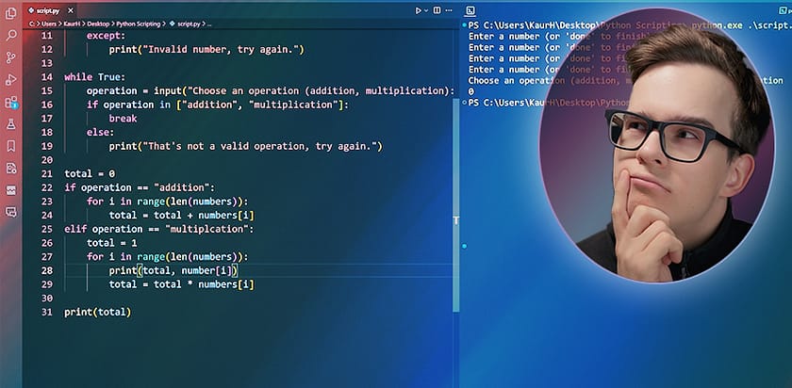Image resolution: width=792 pixels, height=388 pixels.
Task: Click the 'total = 0' line
Action: [90, 174]
